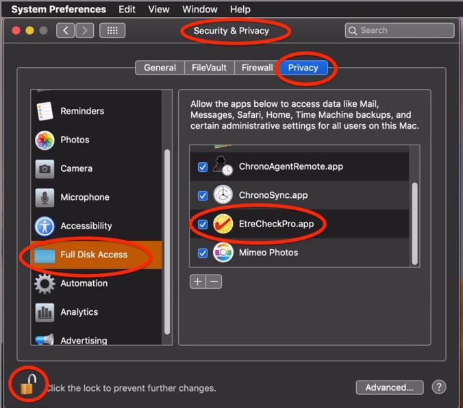The height and width of the screenshot is (408, 463).
Task: Click the ChronoAgentRemote.app icon
Action: click(x=223, y=166)
